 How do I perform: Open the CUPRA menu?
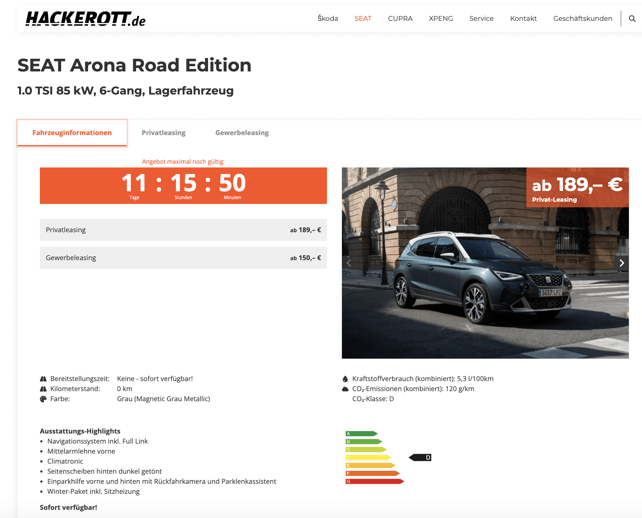coord(400,19)
